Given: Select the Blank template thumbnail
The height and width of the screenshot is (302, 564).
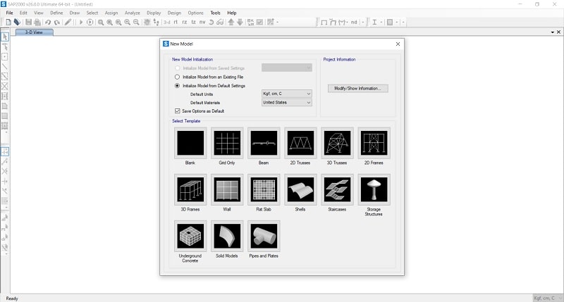Looking at the screenshot, I should pos(190,143).
